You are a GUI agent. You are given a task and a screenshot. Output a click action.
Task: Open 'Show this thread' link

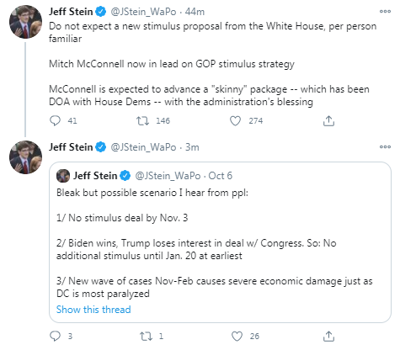point(93,310)
